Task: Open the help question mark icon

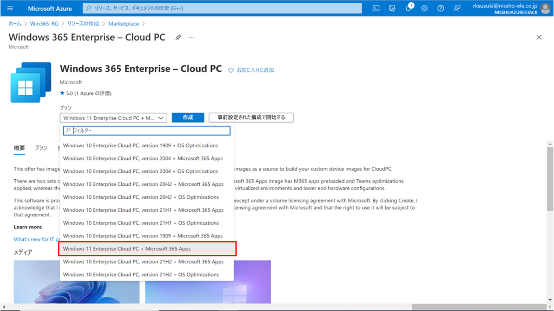Action: pyautogui.click(x=440, y=8)
